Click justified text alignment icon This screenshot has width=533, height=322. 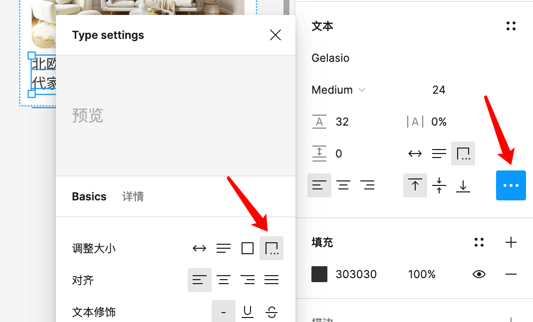tap(271, 280)
